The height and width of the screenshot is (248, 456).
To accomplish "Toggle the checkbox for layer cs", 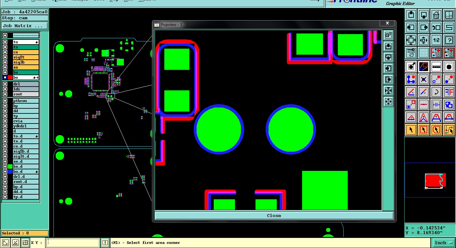I will point(5,52).
